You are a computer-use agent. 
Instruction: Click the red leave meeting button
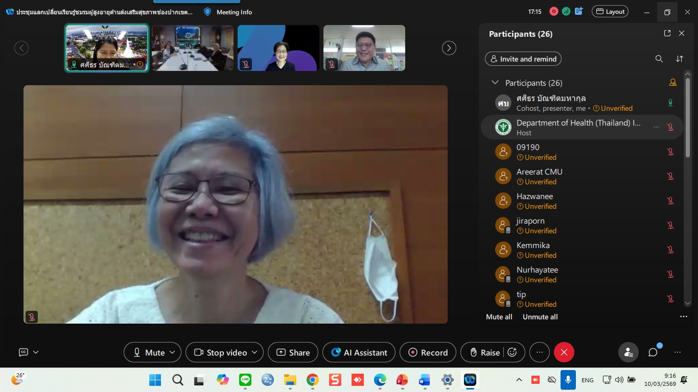click(x=564, y=352)
